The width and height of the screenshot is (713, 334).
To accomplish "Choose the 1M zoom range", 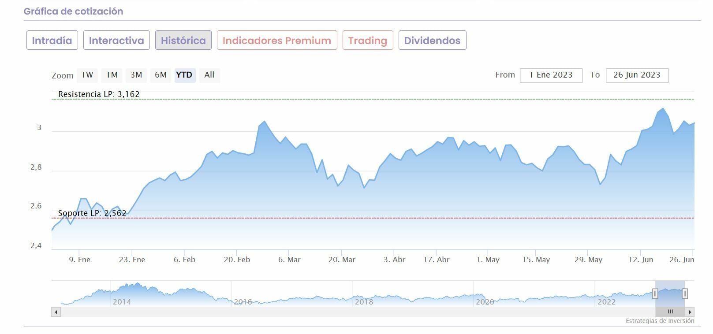I will 112,75.
